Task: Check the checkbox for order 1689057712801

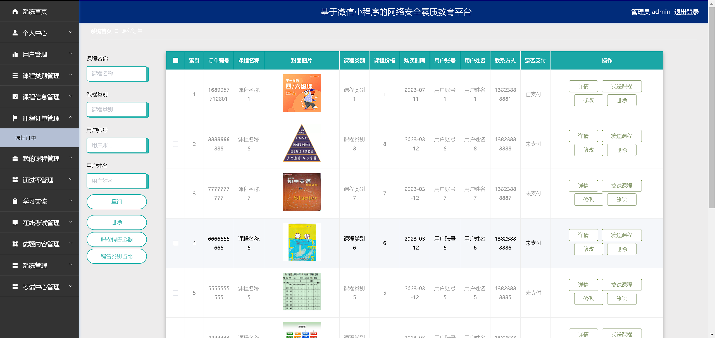Action: click(175, 94)
